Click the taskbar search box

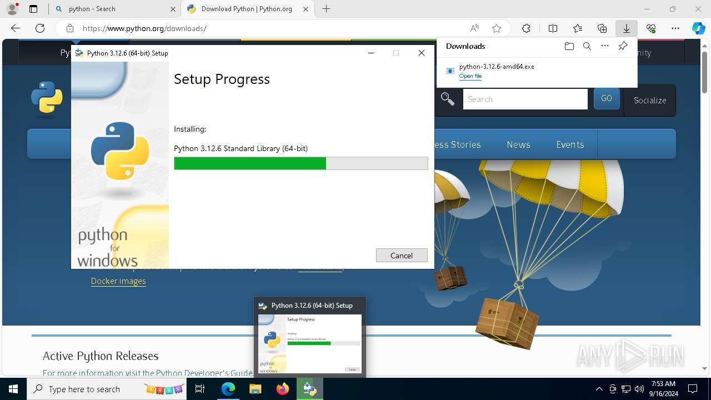108,389
